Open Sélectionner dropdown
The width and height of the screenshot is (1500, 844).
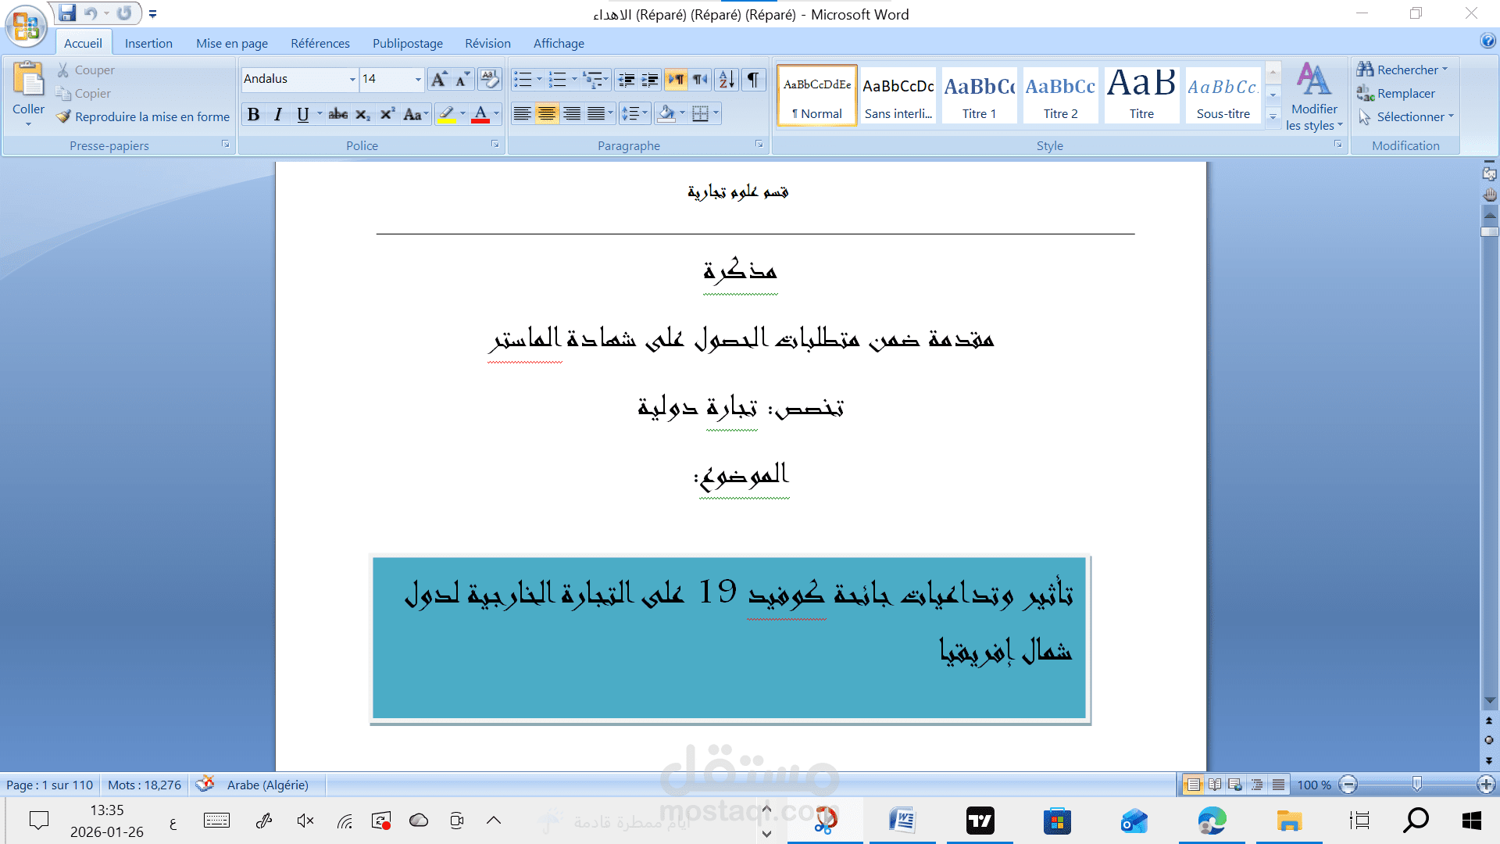1405,116
